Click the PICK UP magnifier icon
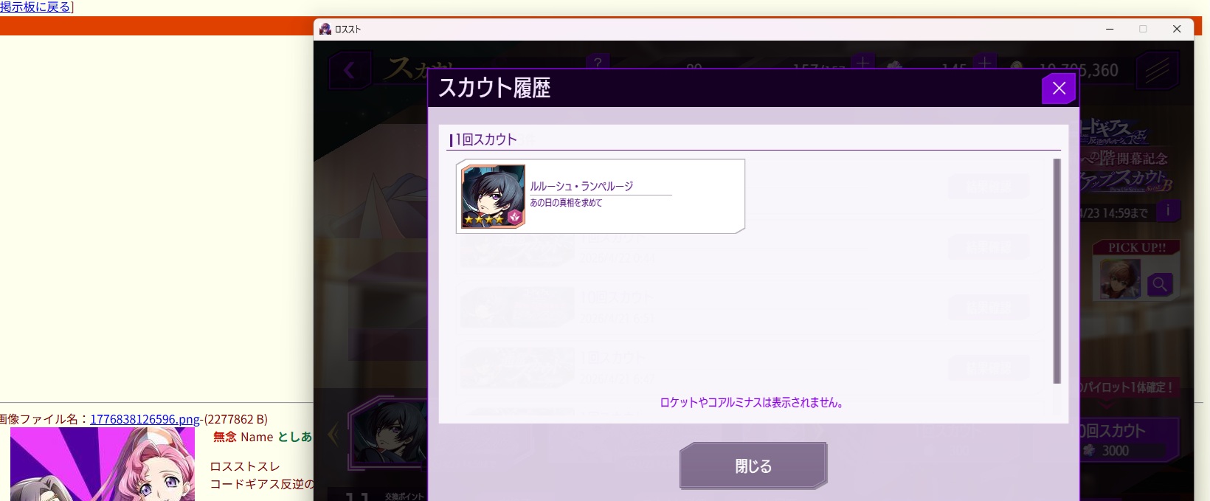 tap(1160, 285)
